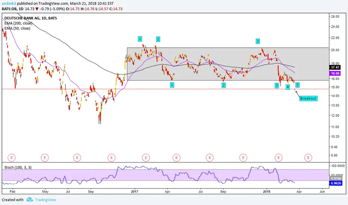Click the first earnings E marker after the 2017 label
The height and width of the screenshot is (205, 348).
[146, 158]
